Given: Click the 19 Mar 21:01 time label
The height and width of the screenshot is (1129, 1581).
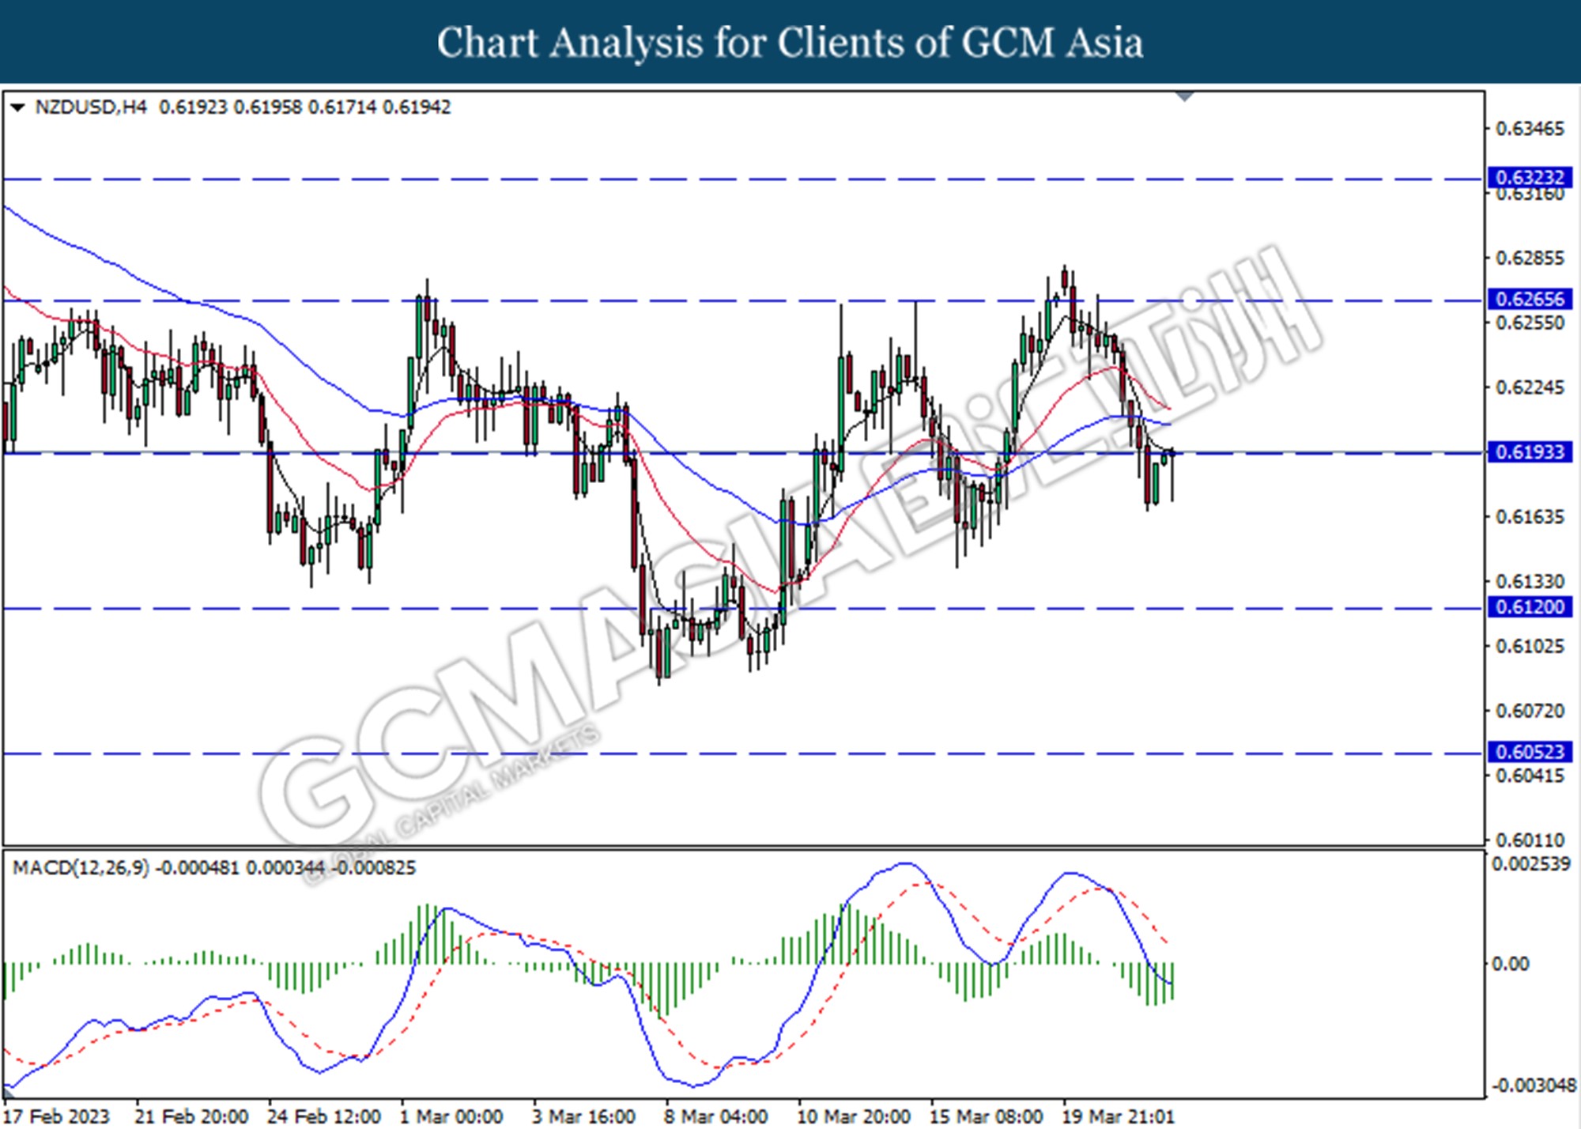Looking at the screenshot, I should click(x=1119, y=1116).
